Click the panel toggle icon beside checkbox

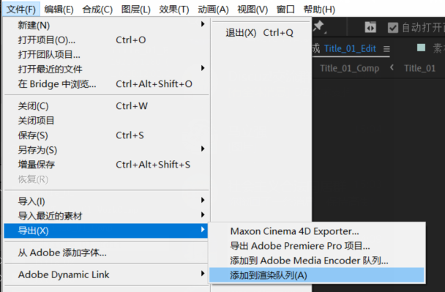click(370, 28)
